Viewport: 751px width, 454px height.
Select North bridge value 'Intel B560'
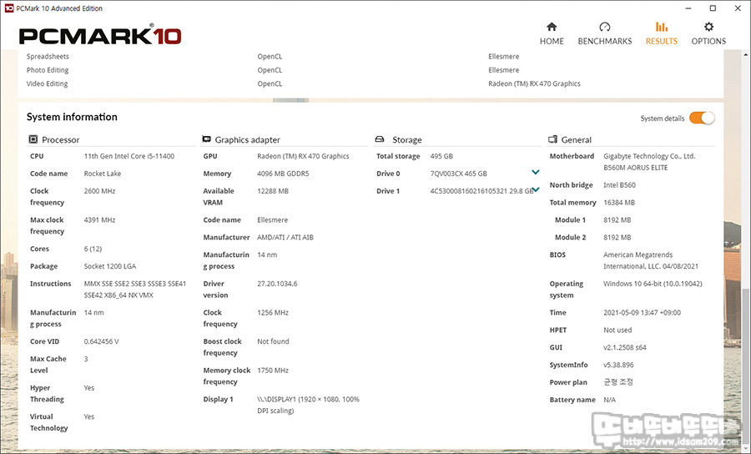coord(619,185)
